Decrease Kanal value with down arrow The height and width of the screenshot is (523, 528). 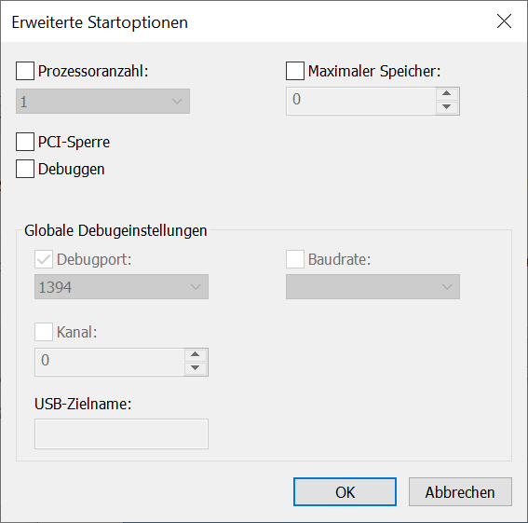(x=195, y=368)
